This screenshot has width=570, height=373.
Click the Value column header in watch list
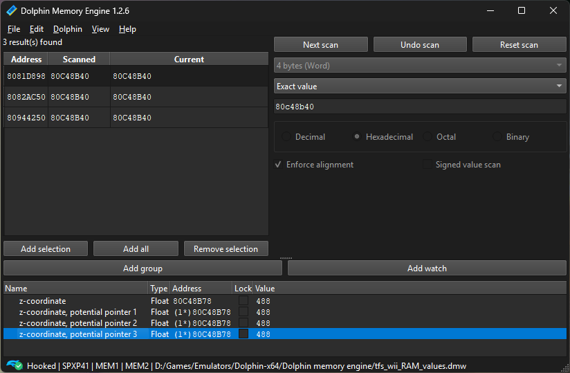[x=410, y=289]
